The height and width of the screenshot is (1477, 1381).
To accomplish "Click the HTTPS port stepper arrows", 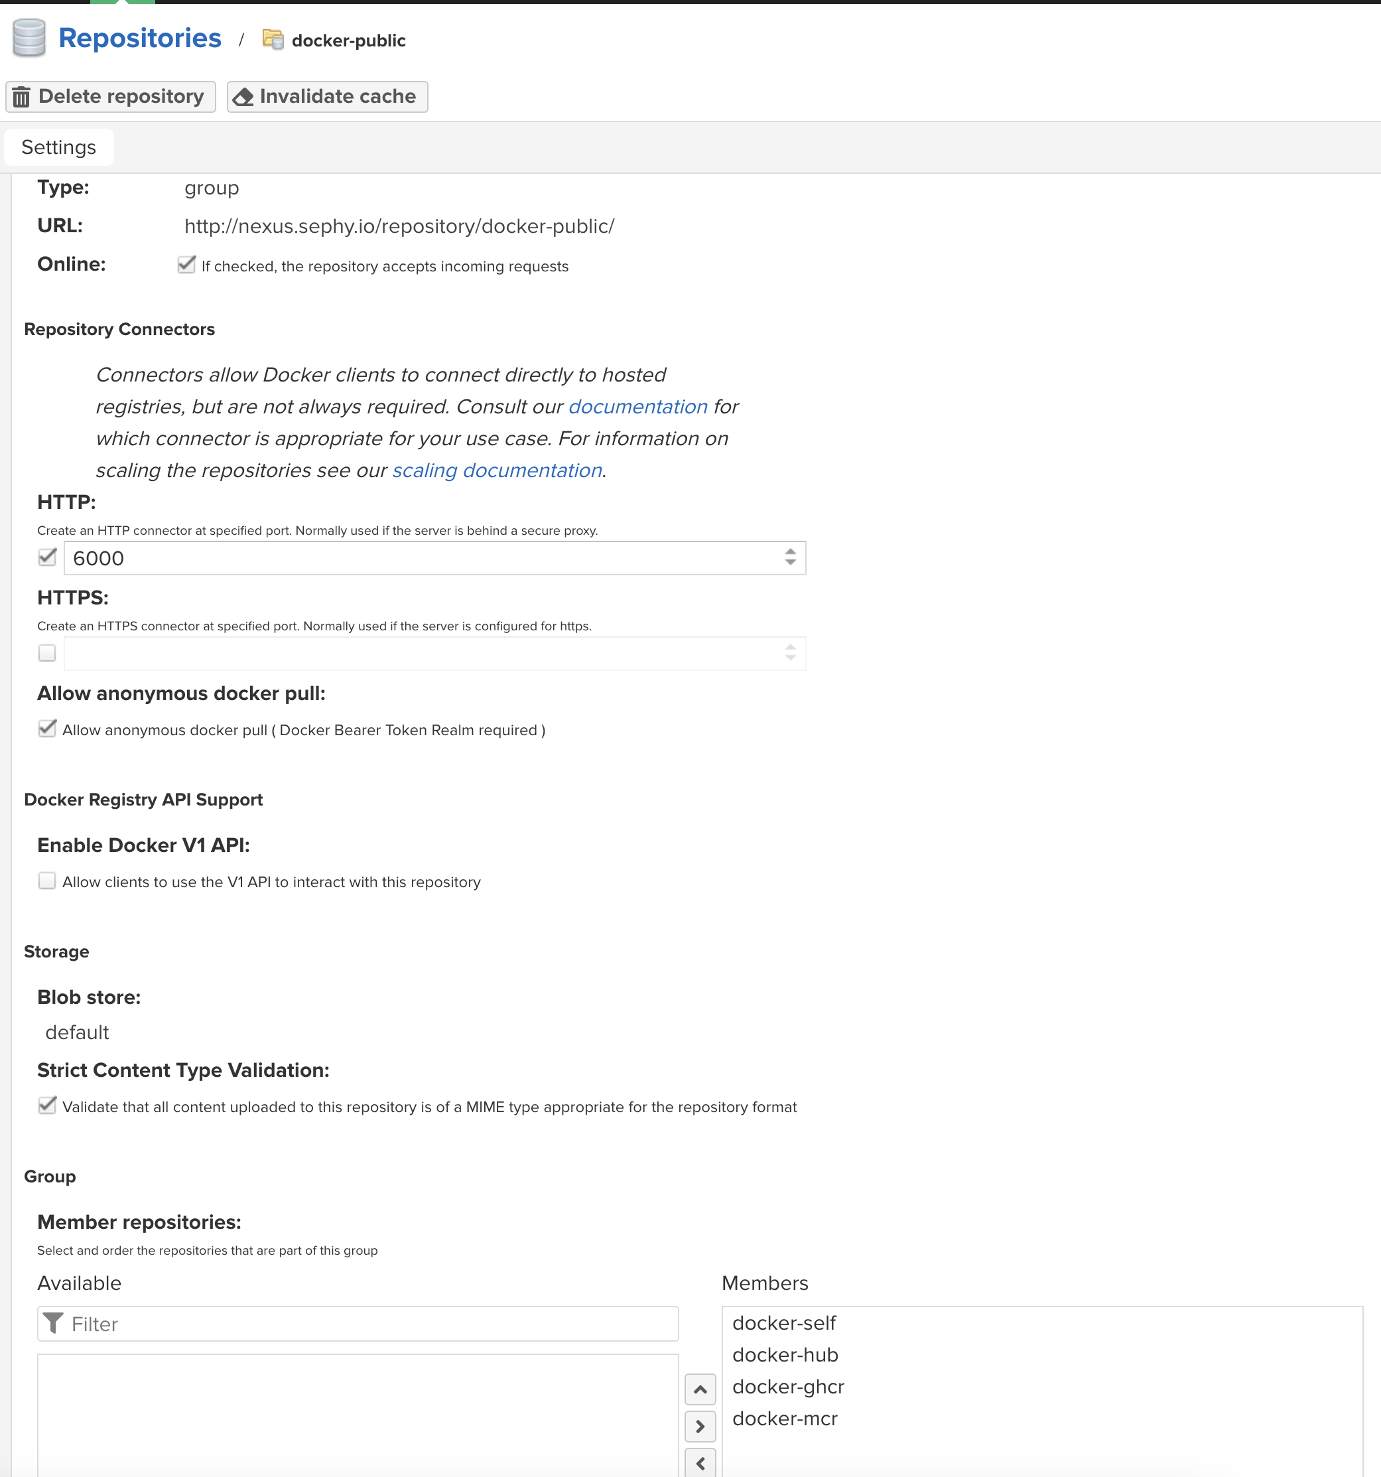I will pos(791,652).
